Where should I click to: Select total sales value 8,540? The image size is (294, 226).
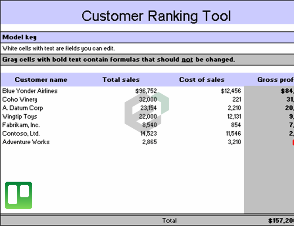[x=149, y=125]
